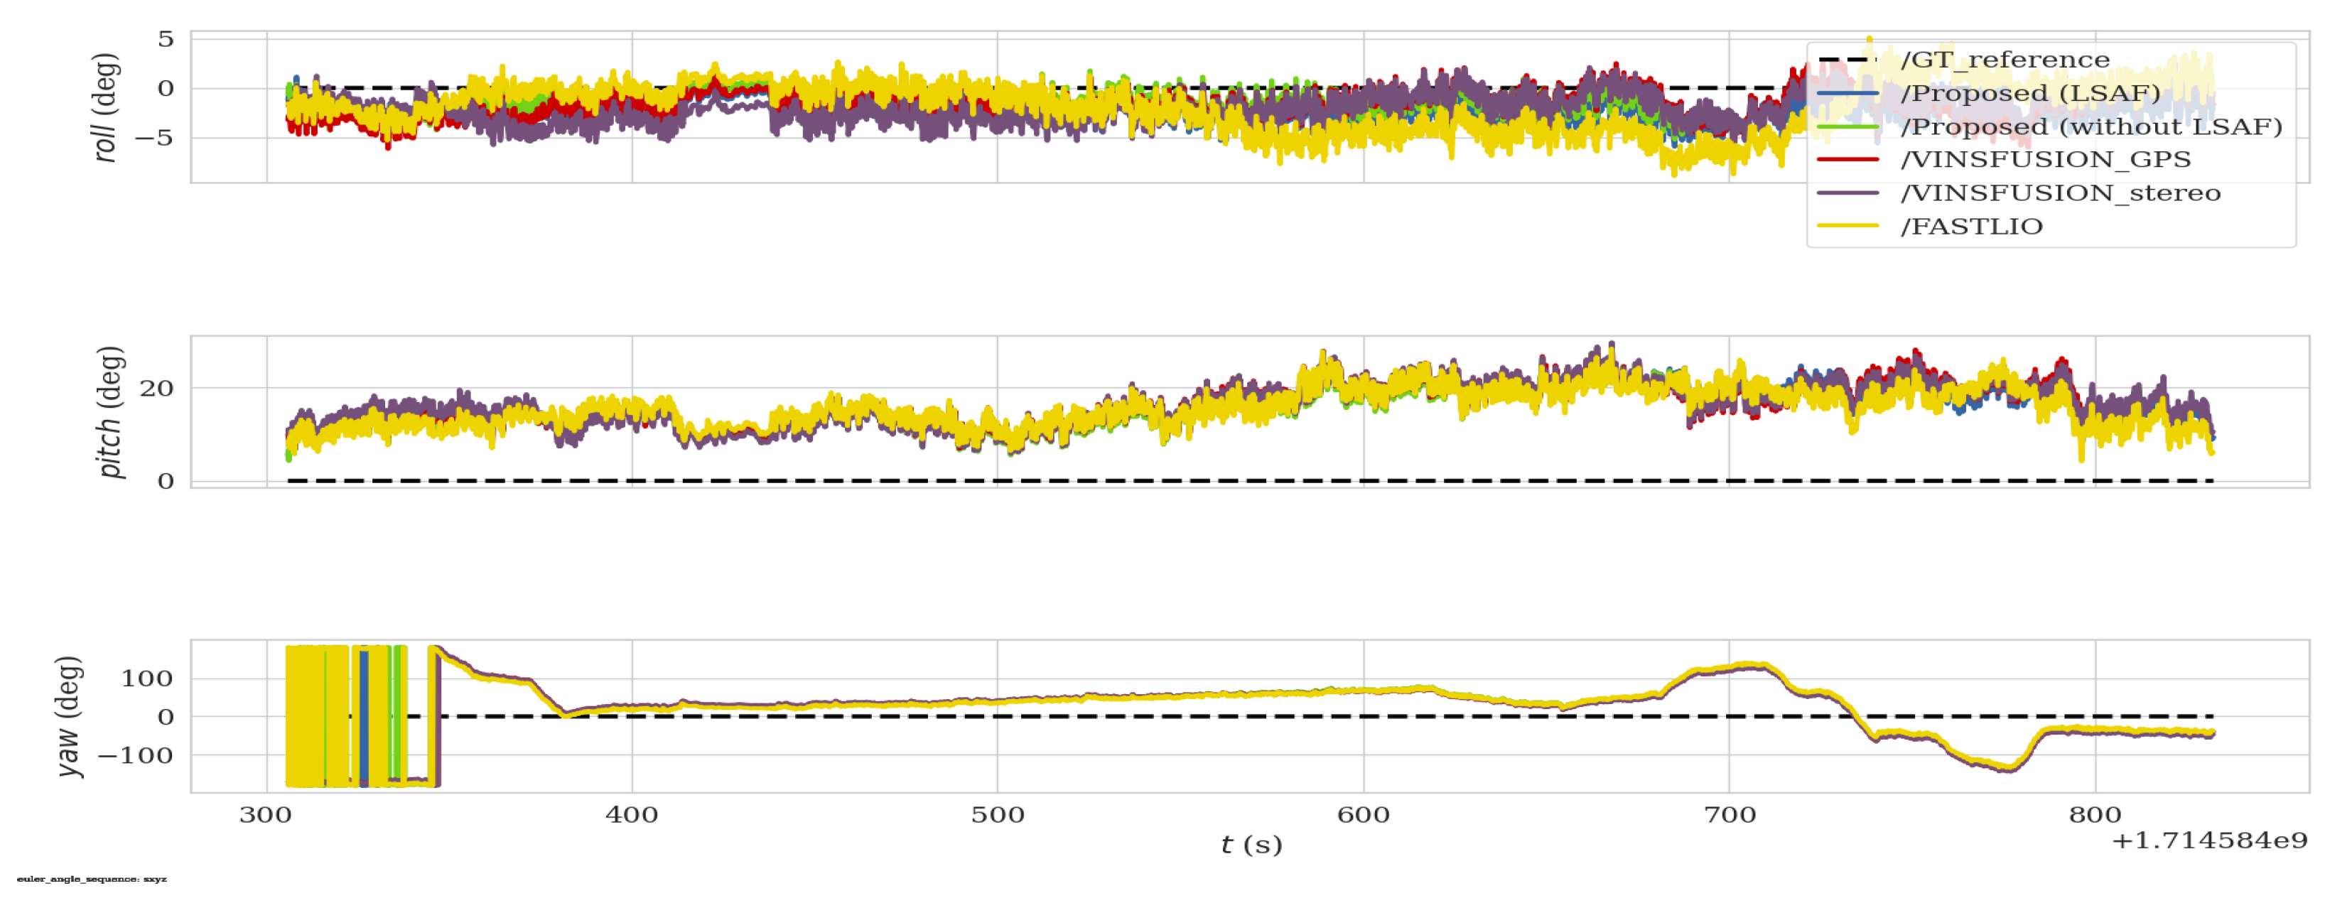This screenshot has width=2325, height=903.
Task: Click the roll (deg) axis label
Action: [x=106, y=107]
